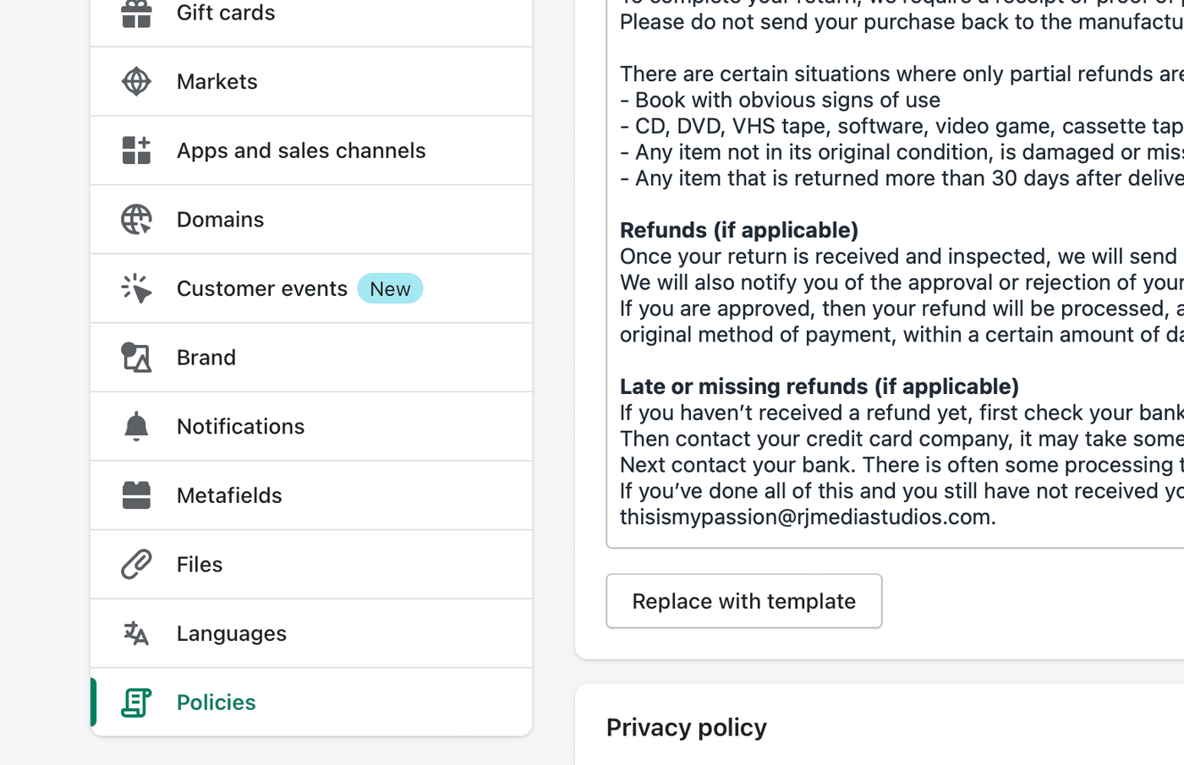Click Replace with template button
The width and height of the screenshot is (1184, 765).
click(744, 601)
